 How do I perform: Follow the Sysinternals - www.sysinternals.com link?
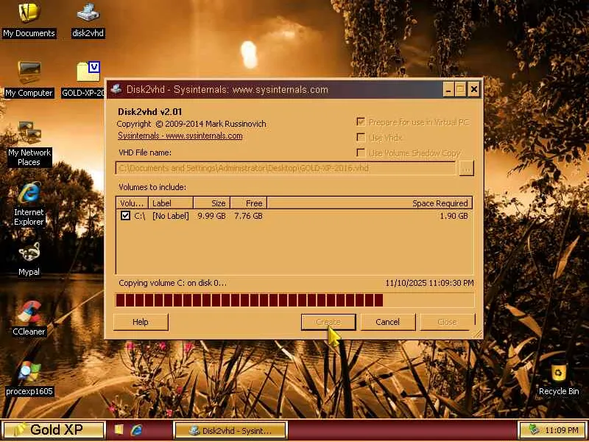pos(180,136)
